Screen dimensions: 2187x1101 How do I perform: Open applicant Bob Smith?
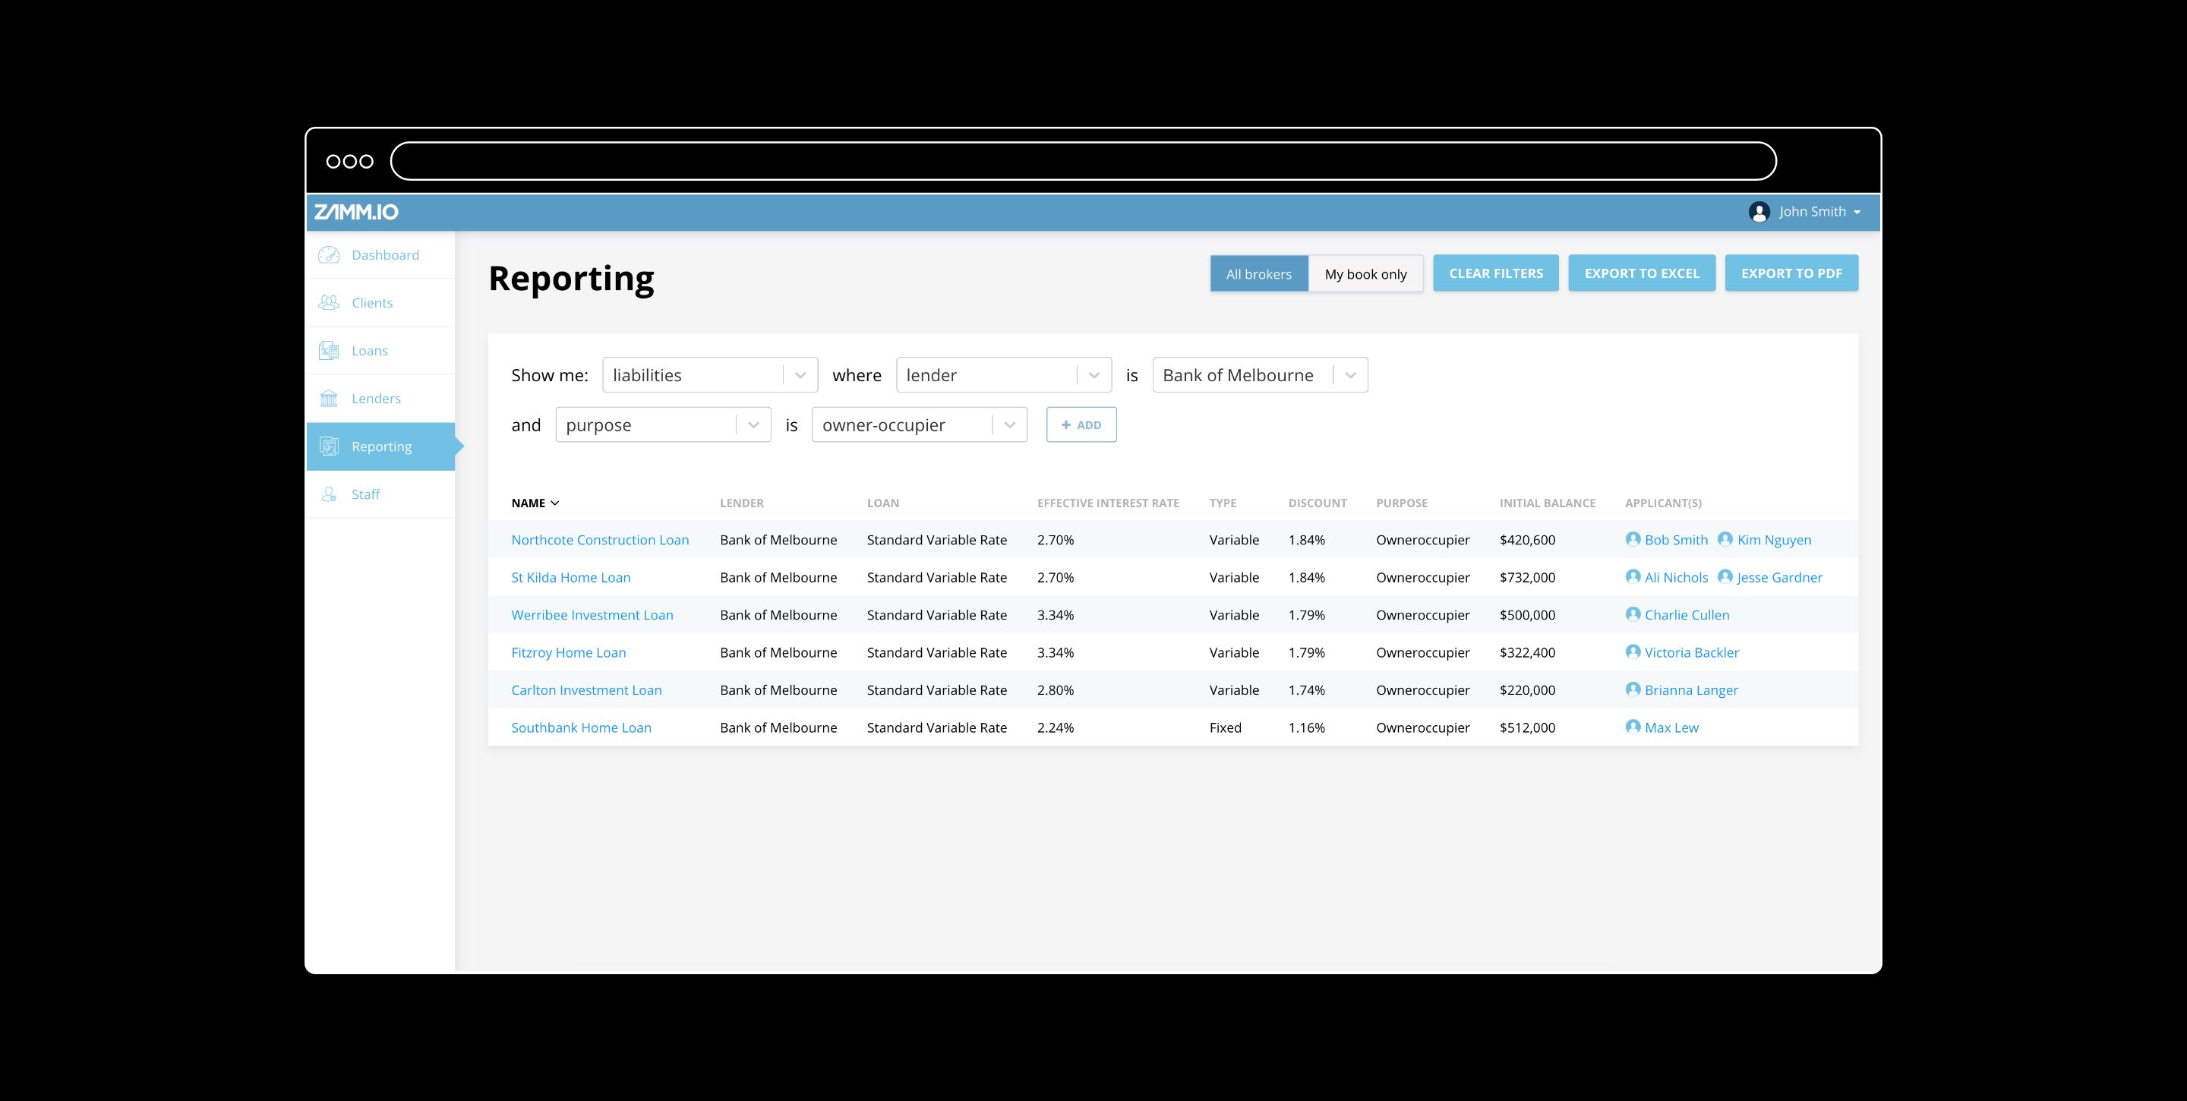tap(1676, 540)
